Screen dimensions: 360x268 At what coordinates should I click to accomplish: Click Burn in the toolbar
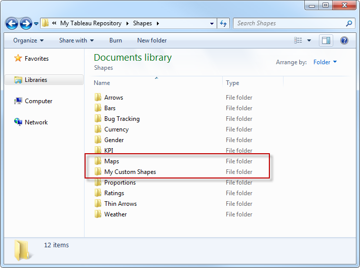tap(115, 40)
